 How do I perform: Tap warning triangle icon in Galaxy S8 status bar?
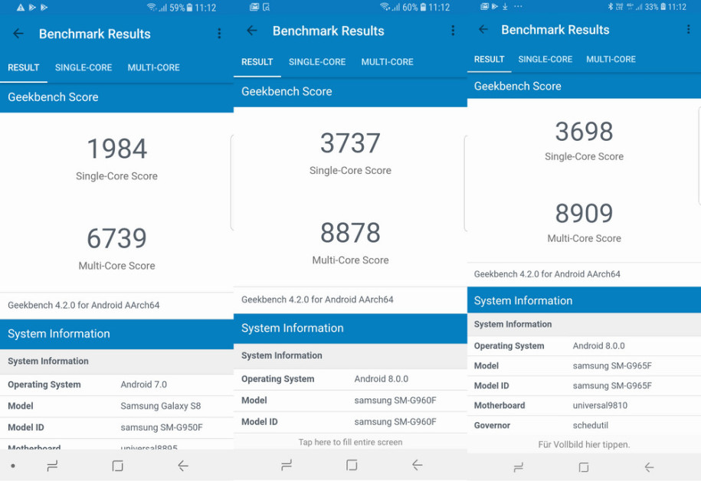(x=21, y=7)
